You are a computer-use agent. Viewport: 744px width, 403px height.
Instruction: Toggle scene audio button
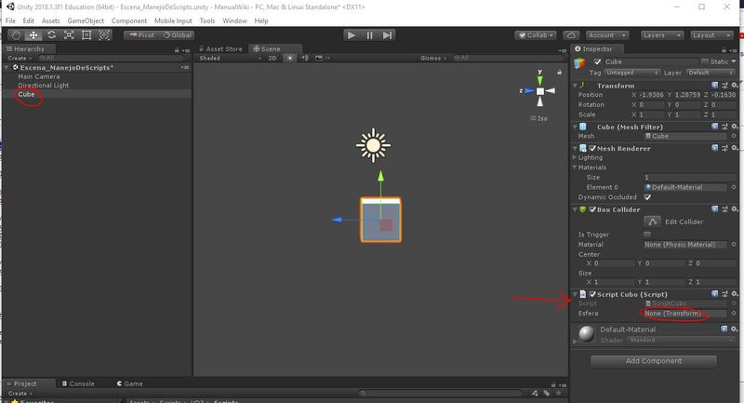[x=305, y=58]
